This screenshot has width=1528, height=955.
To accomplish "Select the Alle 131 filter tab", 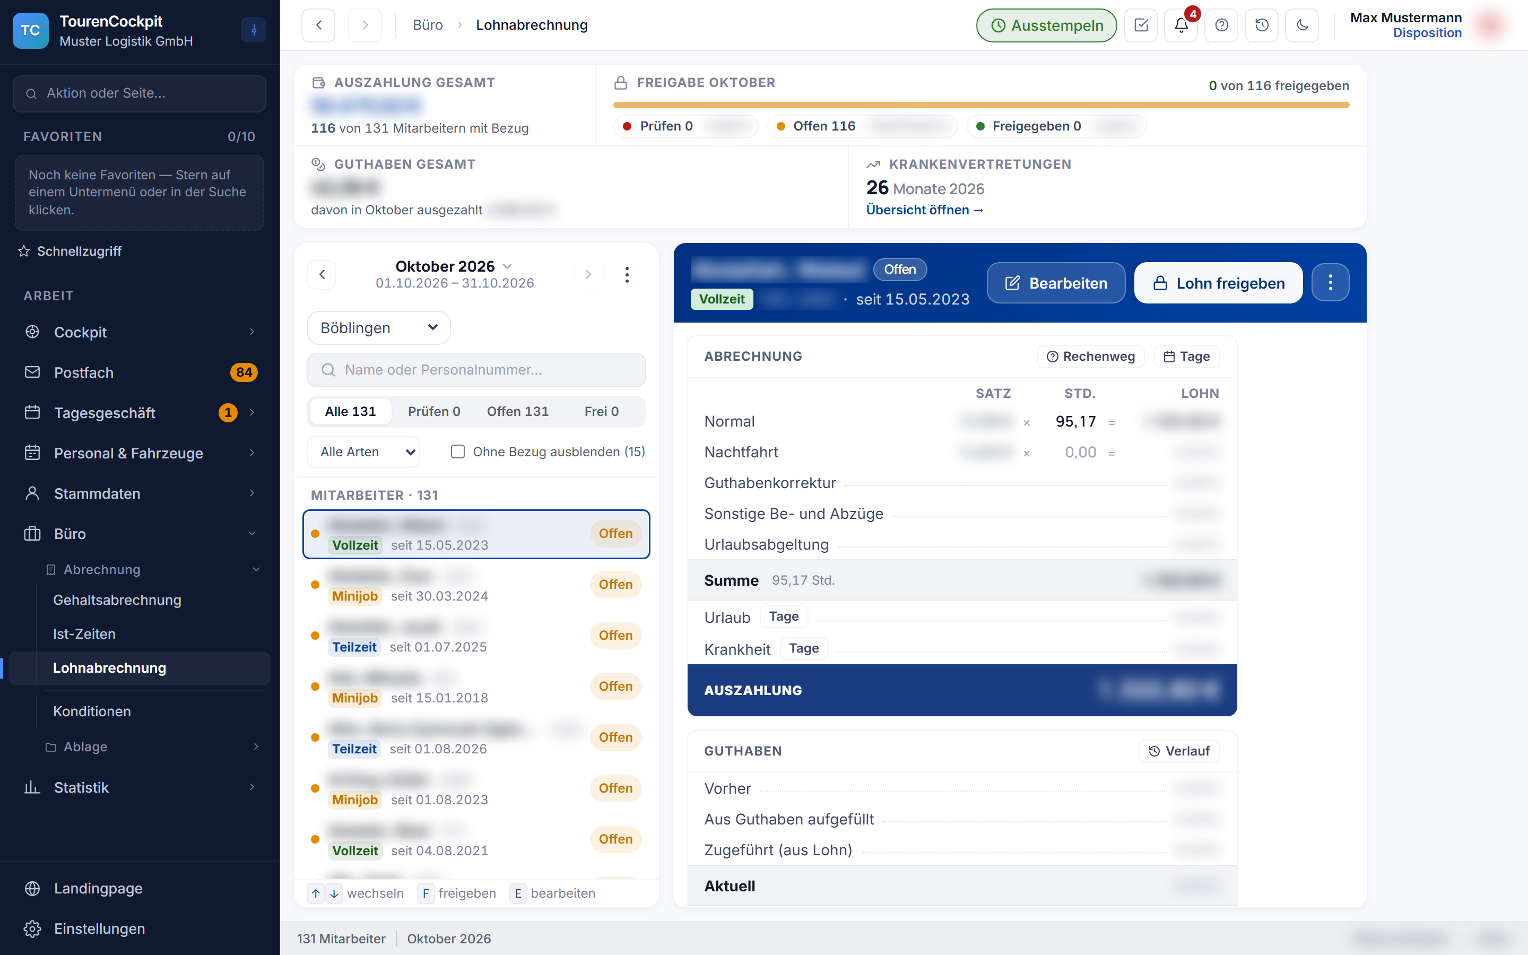I will tap(350, 411).
